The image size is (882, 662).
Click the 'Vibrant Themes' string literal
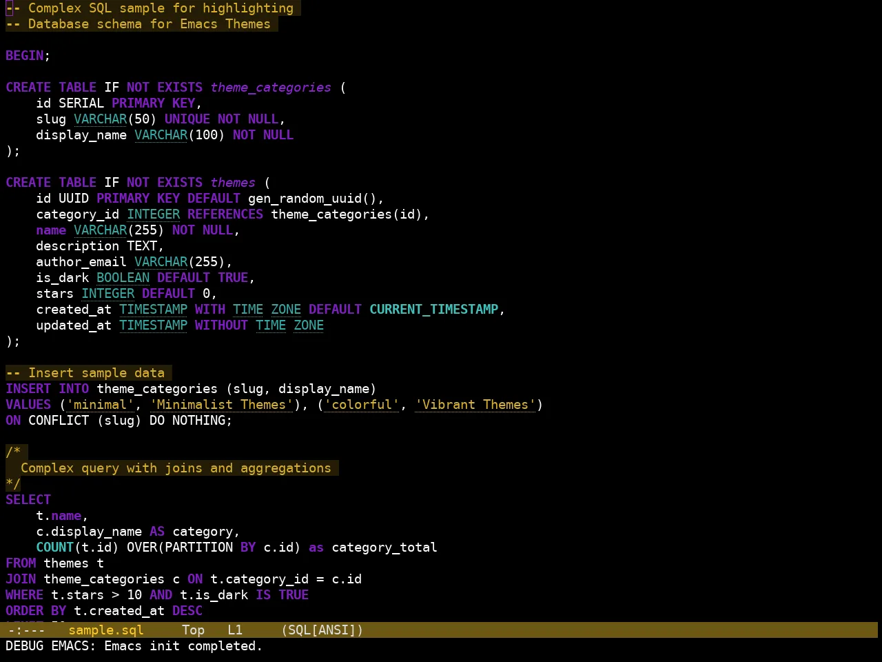[x=475, y=404]
